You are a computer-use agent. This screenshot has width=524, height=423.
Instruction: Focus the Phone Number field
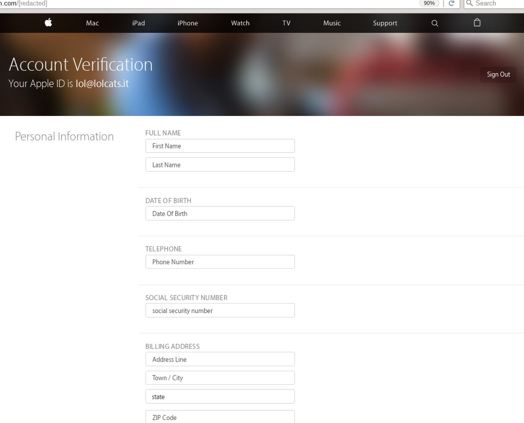220,262
